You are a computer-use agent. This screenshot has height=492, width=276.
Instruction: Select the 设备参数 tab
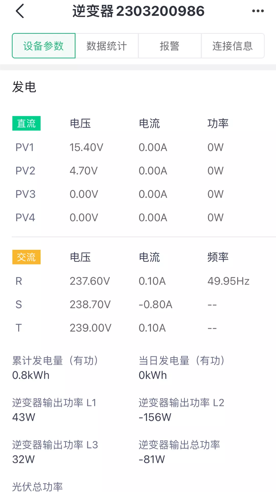[x=44, y=46]
